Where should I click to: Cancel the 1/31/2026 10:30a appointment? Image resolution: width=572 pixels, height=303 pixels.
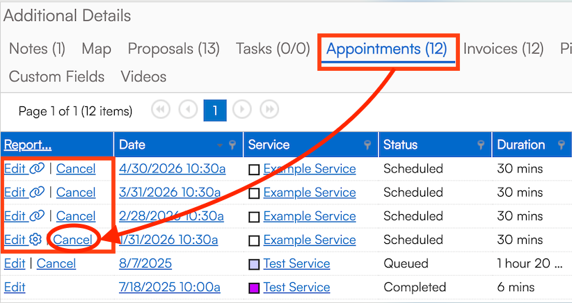click(72, 240)
